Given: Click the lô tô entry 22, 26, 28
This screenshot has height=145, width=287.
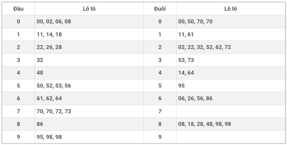Looking at the screenshot, I should pyautogui.click(x=49, y=47).
